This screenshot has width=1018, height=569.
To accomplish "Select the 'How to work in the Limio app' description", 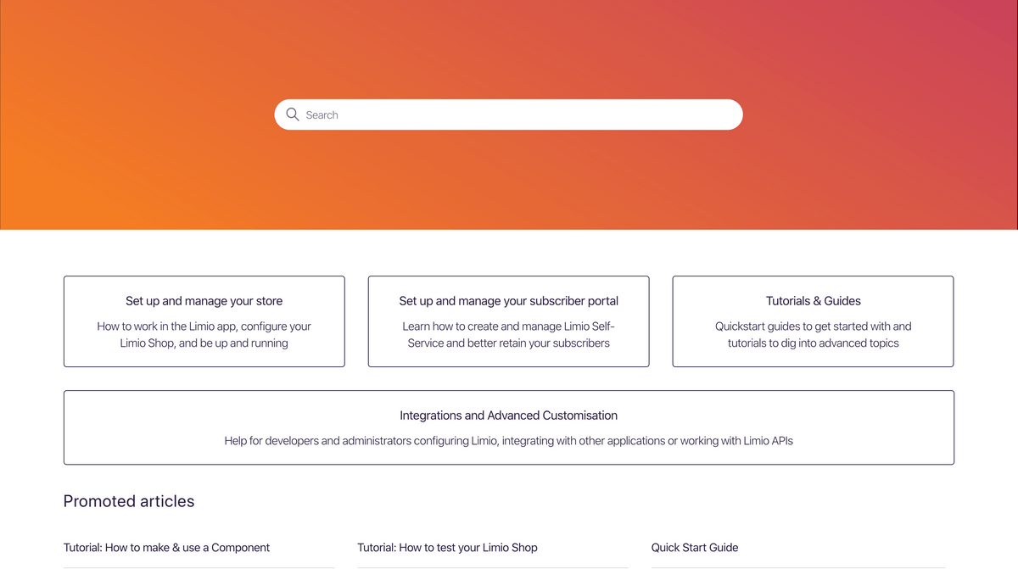I will point(204,335).
